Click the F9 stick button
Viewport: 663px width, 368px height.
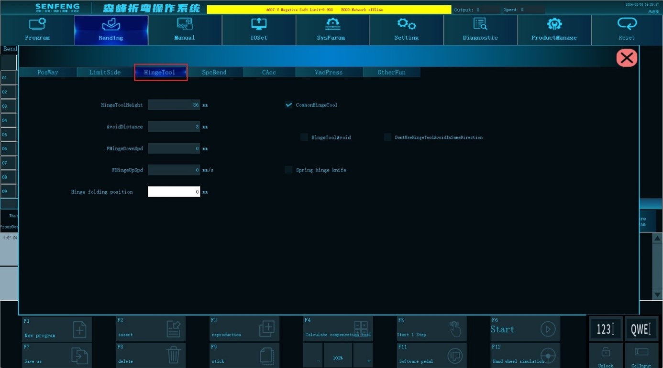(x=244, y=355)
